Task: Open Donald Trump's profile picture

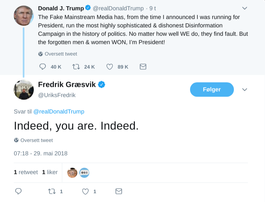Action: 23,15
